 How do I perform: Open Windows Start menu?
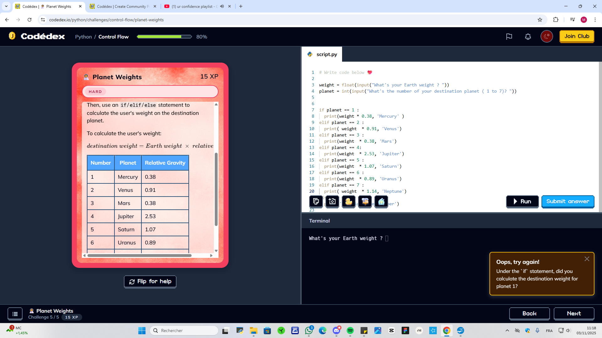[x=142, y=330]
